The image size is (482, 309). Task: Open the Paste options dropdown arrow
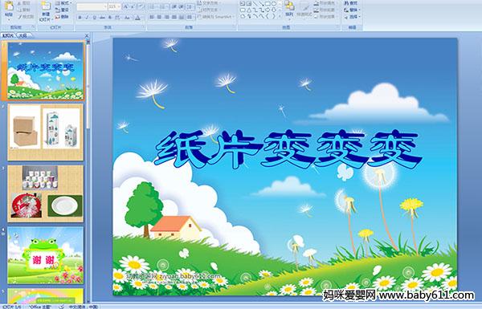click(9, 19)
